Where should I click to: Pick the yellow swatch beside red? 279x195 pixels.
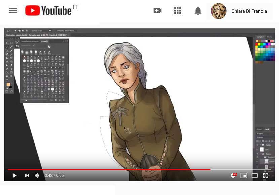tap(259, 44)
